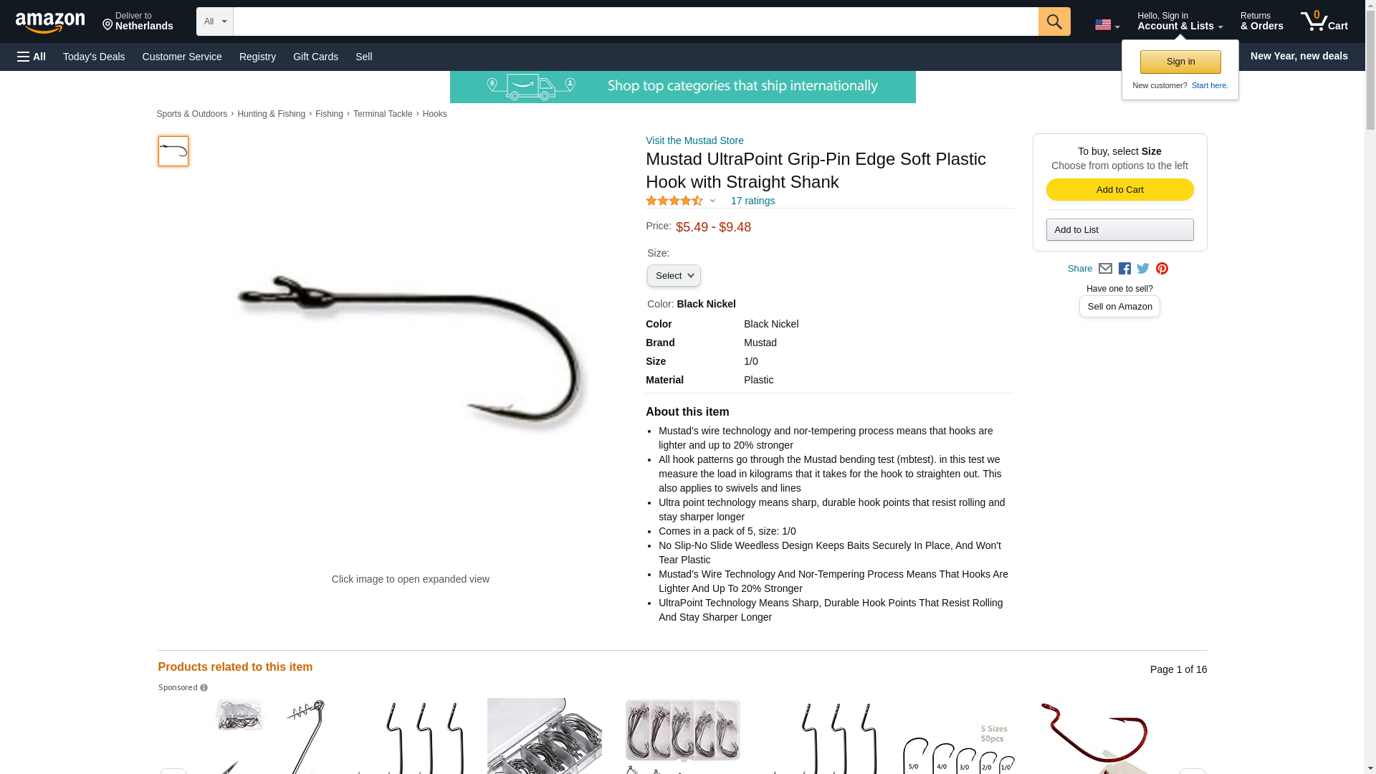The width and height of the screenshot is (1376, 774).
Task: Open the shopping cart icon
Action: 1324,21
